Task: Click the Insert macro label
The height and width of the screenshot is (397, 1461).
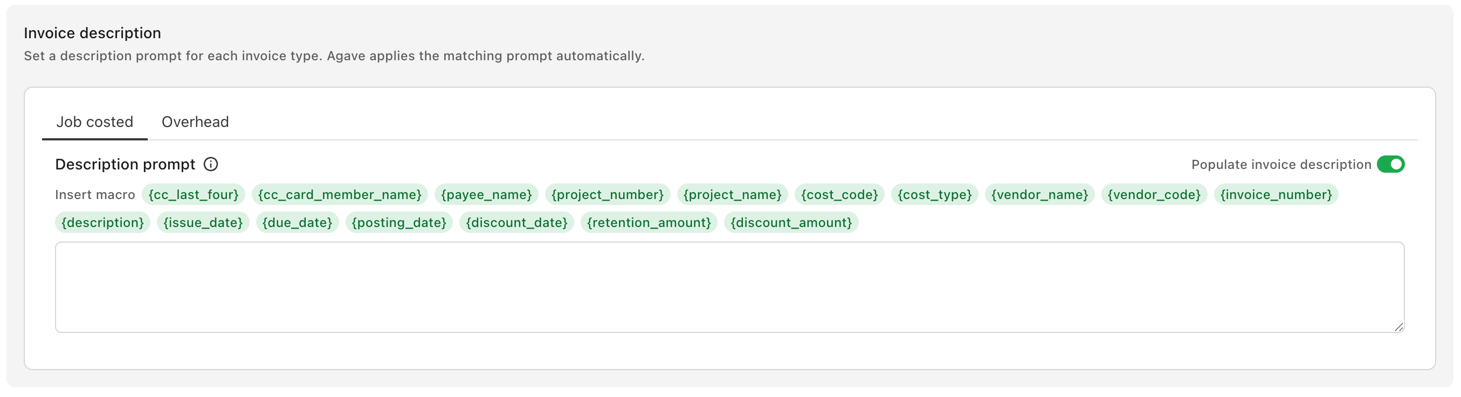Action: (95, 195)
